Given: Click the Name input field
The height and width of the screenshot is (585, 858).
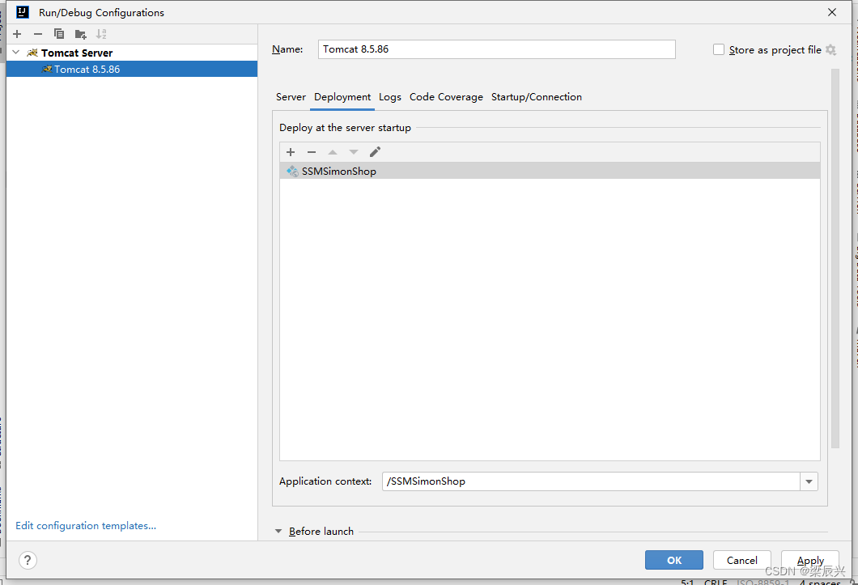Looking at the screenshot, I should coord(497,49).
